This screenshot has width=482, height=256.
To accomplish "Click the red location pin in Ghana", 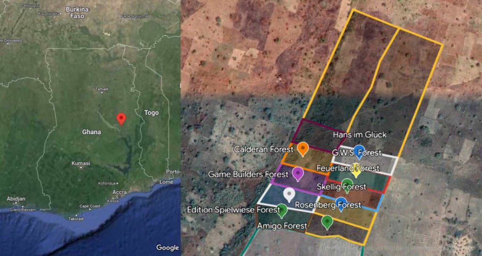I will (x=121, y=118).
